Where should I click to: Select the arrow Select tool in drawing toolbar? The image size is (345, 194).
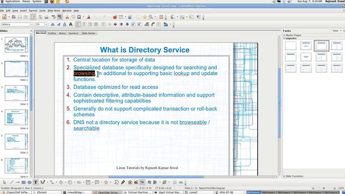point(4,182)
